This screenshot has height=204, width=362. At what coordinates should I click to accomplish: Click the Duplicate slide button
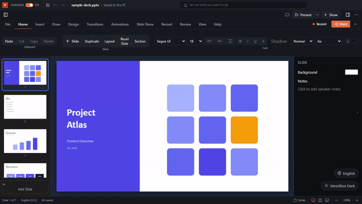(x=92, y=41)
